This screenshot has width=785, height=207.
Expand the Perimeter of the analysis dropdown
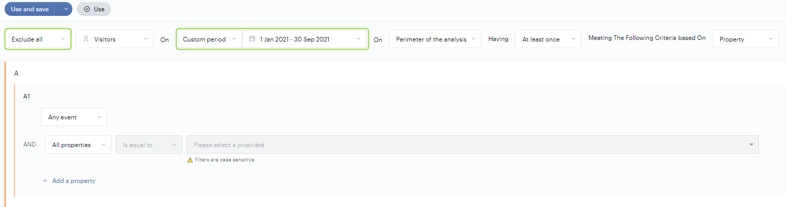click(x=435, y=39)
